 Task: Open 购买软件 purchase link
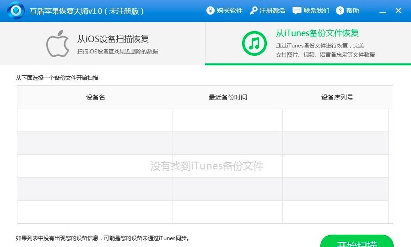[229, 11]
